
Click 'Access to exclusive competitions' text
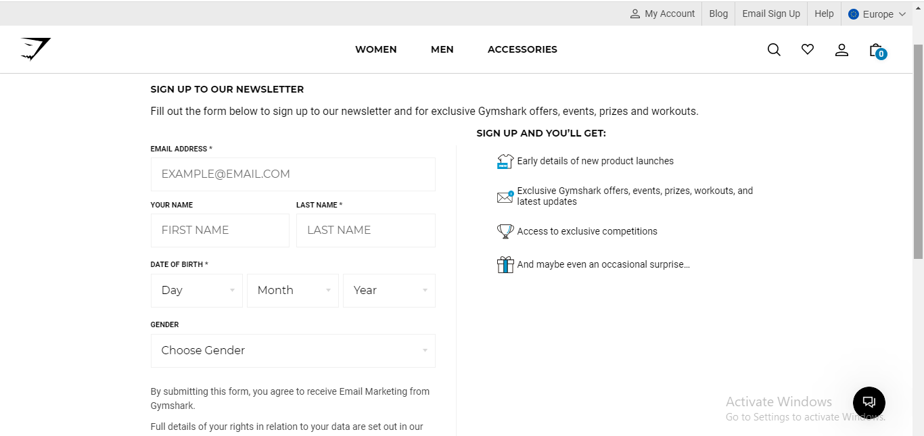[x=587, y=231]
